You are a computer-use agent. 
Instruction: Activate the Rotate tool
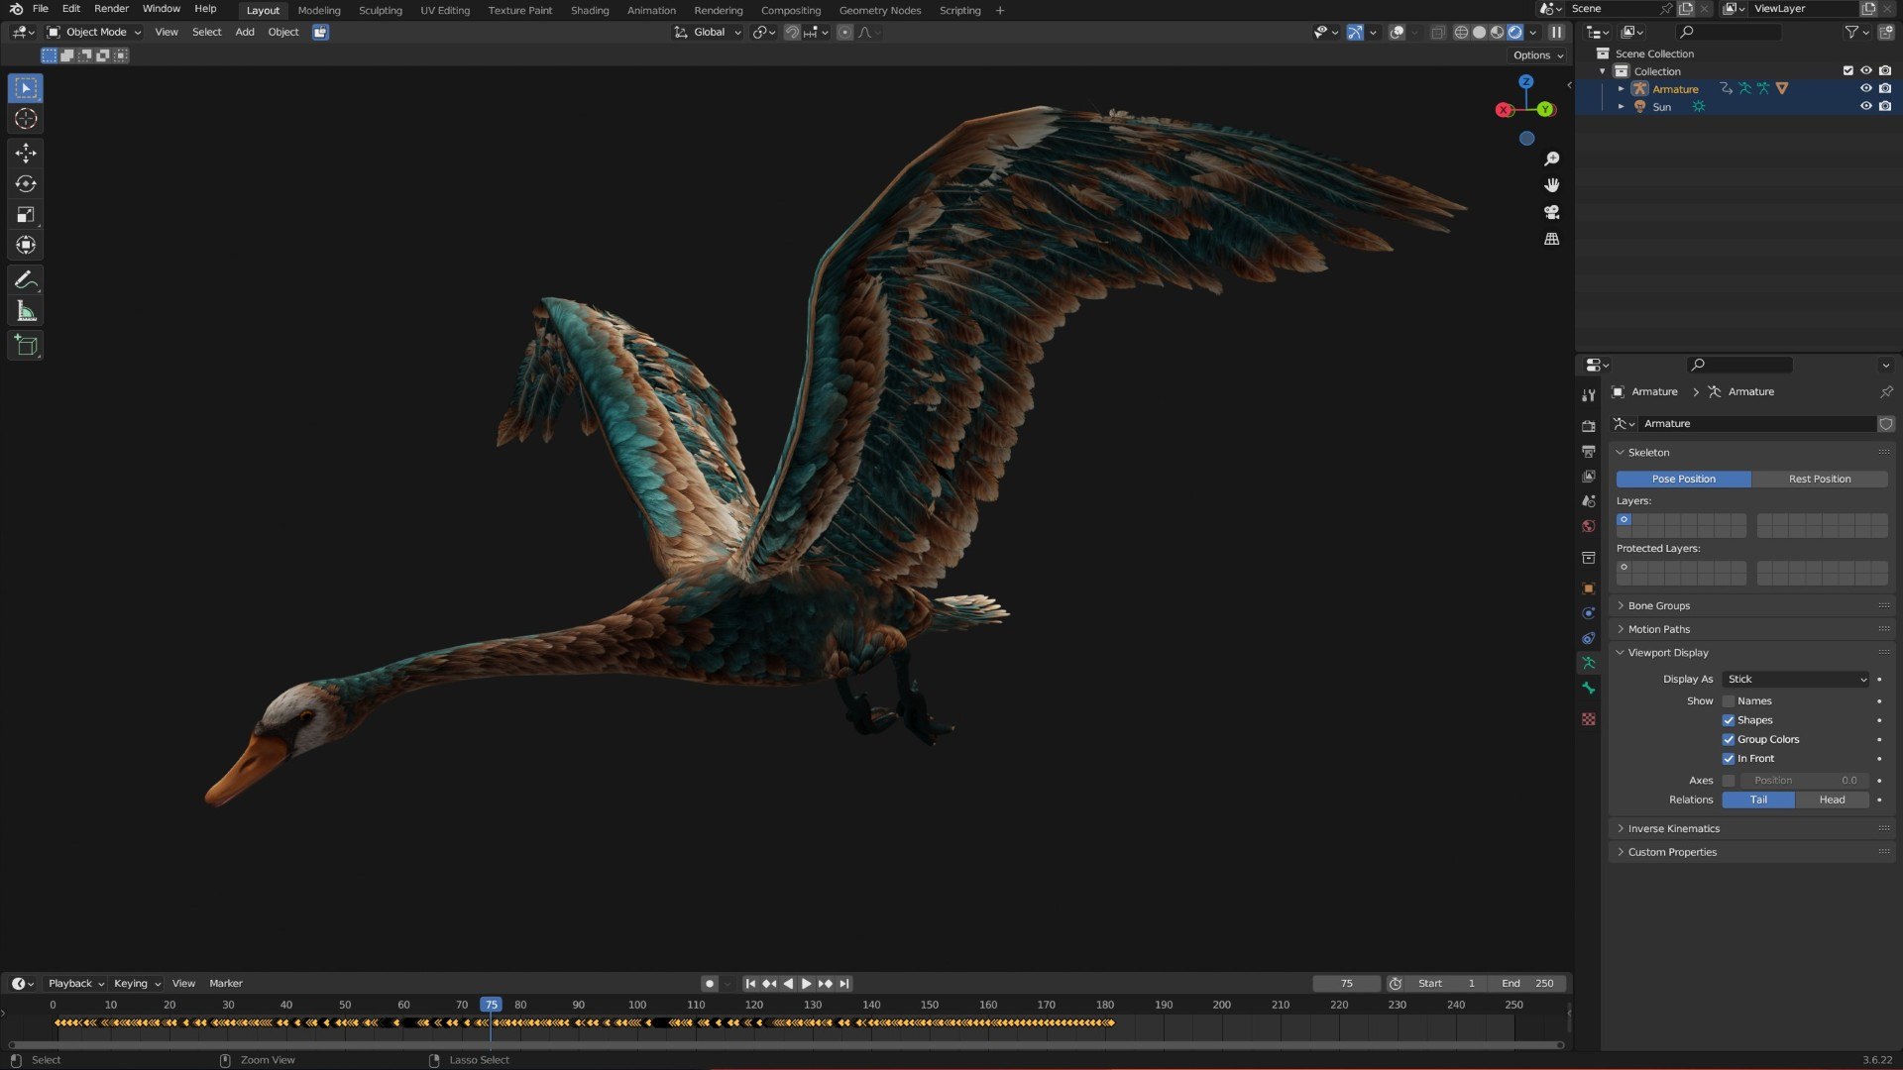tap(26, 183)
